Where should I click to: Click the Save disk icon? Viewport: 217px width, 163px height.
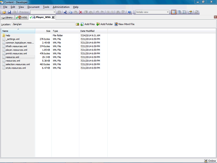click(9, 12)
